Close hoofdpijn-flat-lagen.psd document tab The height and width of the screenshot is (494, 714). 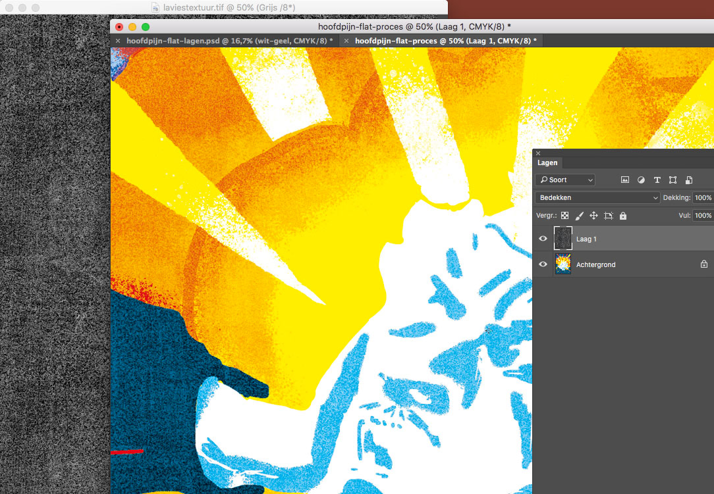point(118,41)
